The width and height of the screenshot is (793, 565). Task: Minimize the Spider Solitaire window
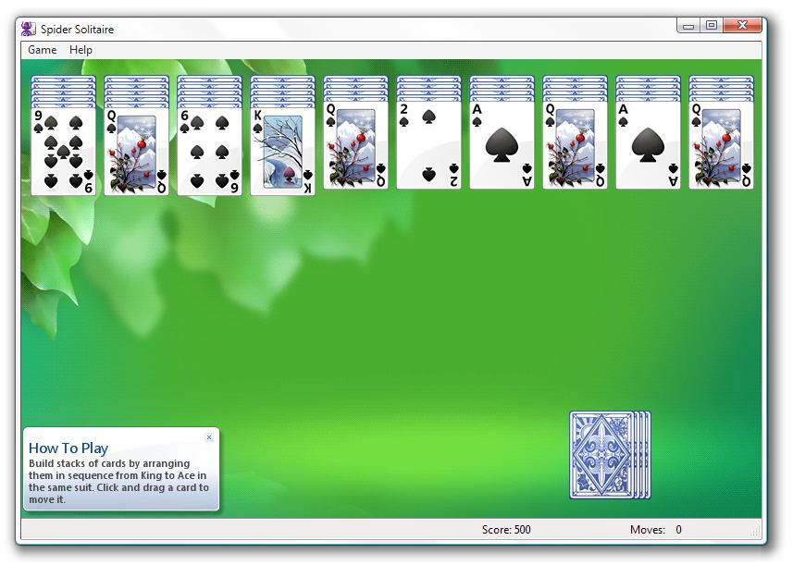688,26
